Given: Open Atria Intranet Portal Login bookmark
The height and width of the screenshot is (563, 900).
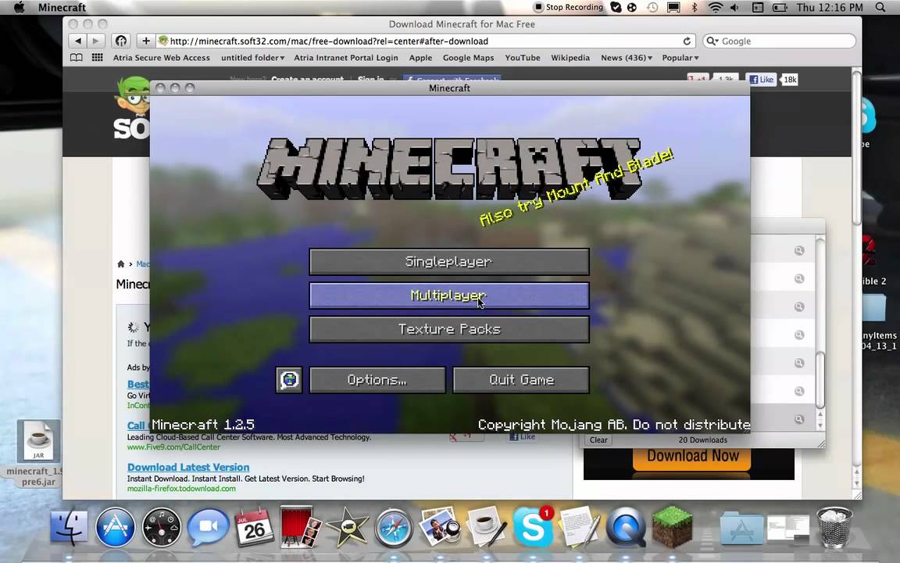Looking at the screenshot, I should [x=345, y=57].
